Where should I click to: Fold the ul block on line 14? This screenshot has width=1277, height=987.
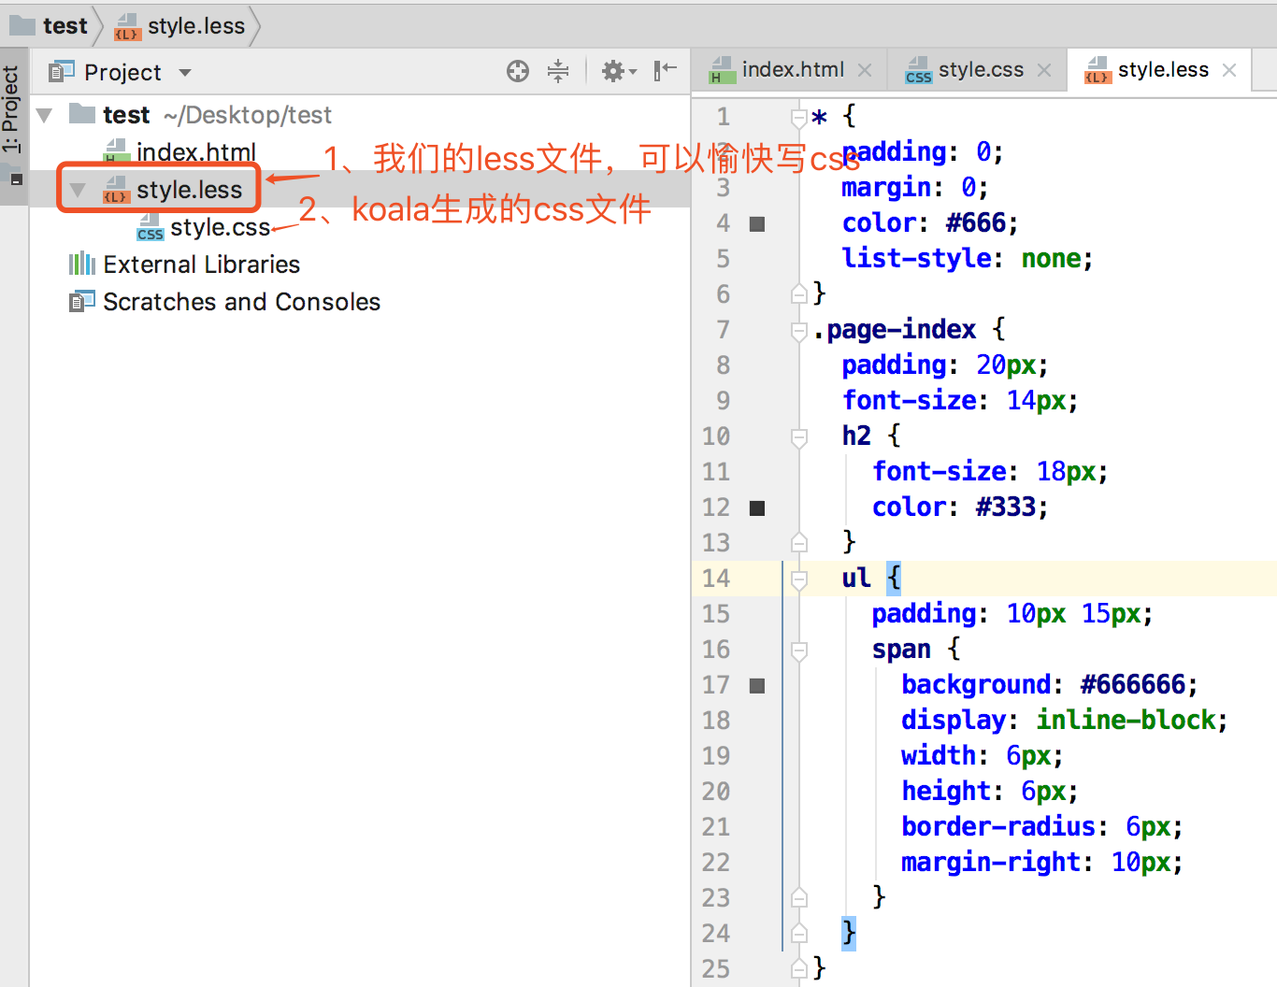tap(798, 579)
